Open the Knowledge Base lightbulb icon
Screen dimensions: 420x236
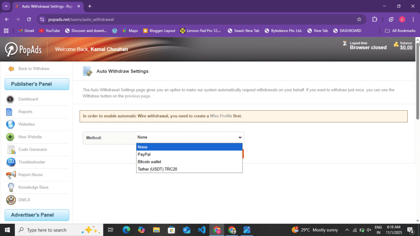(x=10, y=187)
